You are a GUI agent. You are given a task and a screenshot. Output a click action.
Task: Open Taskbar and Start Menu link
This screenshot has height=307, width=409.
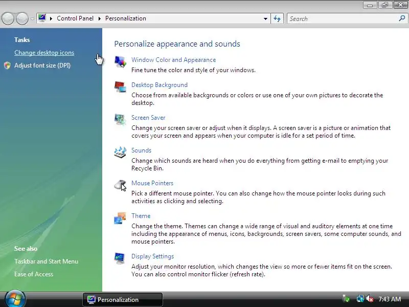[46, 261]
